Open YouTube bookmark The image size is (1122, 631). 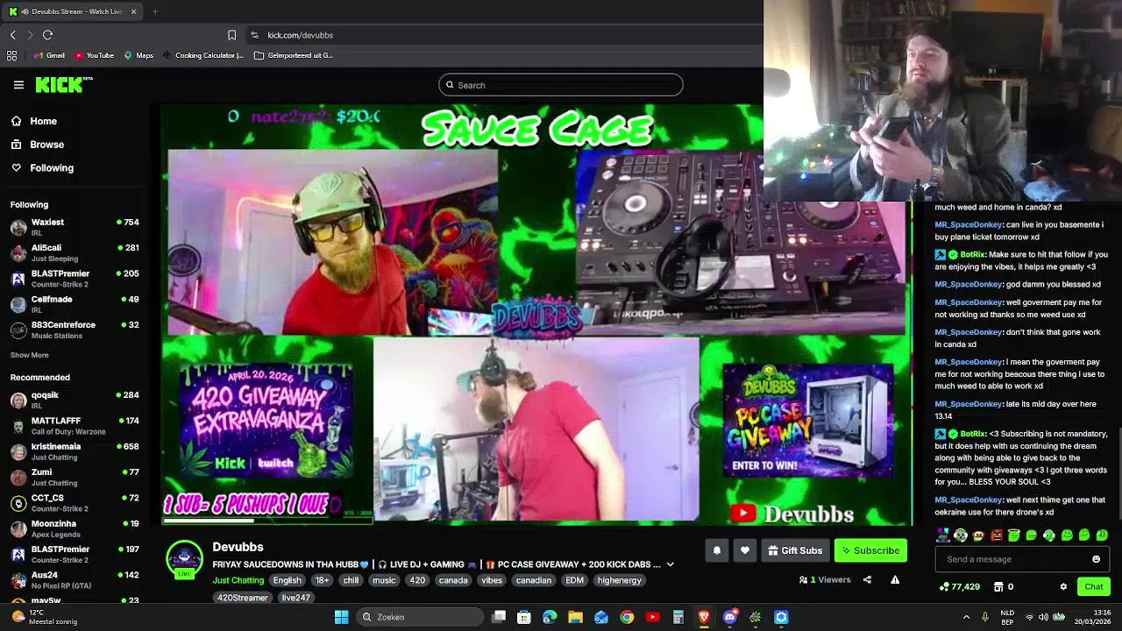coord(94,55)
